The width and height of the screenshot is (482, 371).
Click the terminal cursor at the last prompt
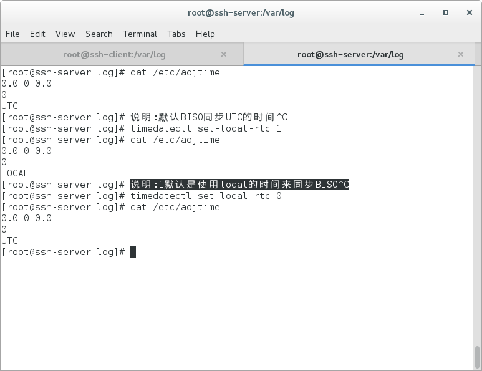click(x=133, y=252)
